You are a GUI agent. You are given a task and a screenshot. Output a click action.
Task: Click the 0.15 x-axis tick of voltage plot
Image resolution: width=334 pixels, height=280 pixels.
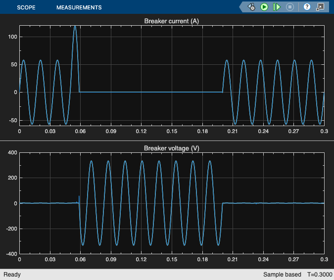[172, 259]
